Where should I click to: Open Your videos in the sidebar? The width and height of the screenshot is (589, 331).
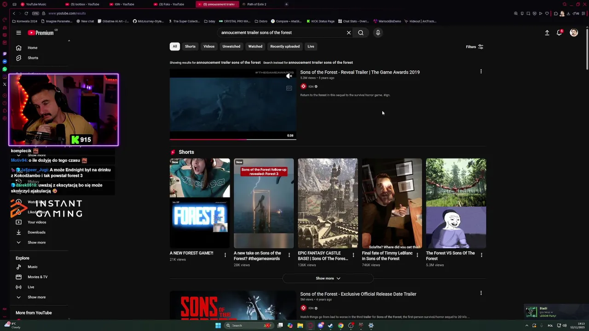pyautogui.click(x=37, y=222)
